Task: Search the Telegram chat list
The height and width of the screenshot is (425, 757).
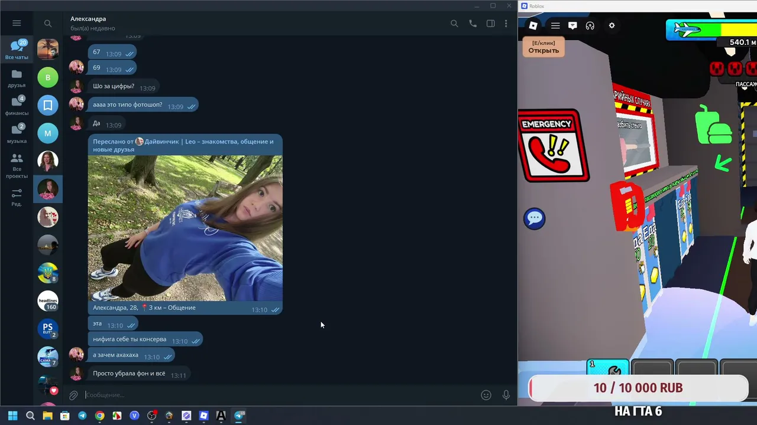Action: point(48,24)
